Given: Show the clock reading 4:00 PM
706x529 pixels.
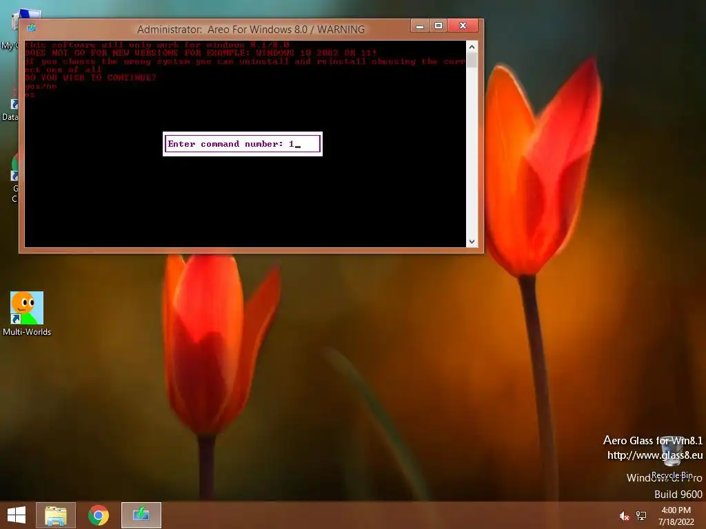Looking at the screenshot, I should [x=676, y=510].
